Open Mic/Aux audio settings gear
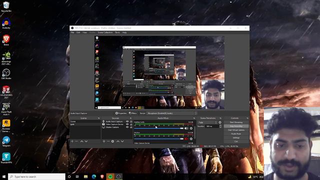The width and height of the screenshot is (320, 180). [x=191, y=139]
